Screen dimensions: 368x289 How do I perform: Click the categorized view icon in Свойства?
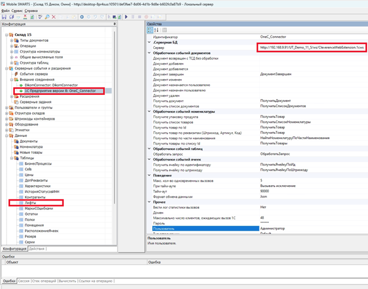150,30
